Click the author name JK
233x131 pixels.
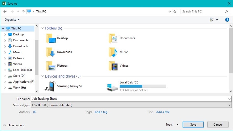point(34,112)
